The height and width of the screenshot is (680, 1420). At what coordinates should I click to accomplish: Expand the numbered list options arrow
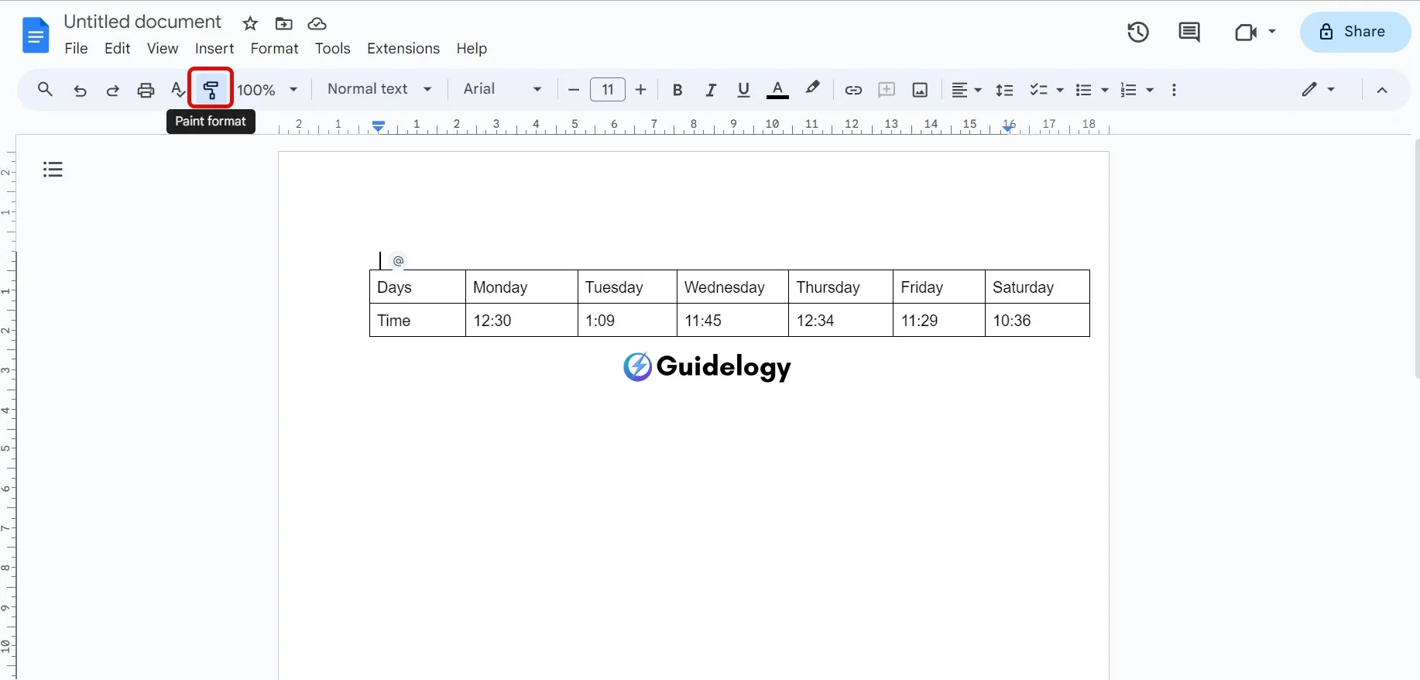tap(1150, 90)
